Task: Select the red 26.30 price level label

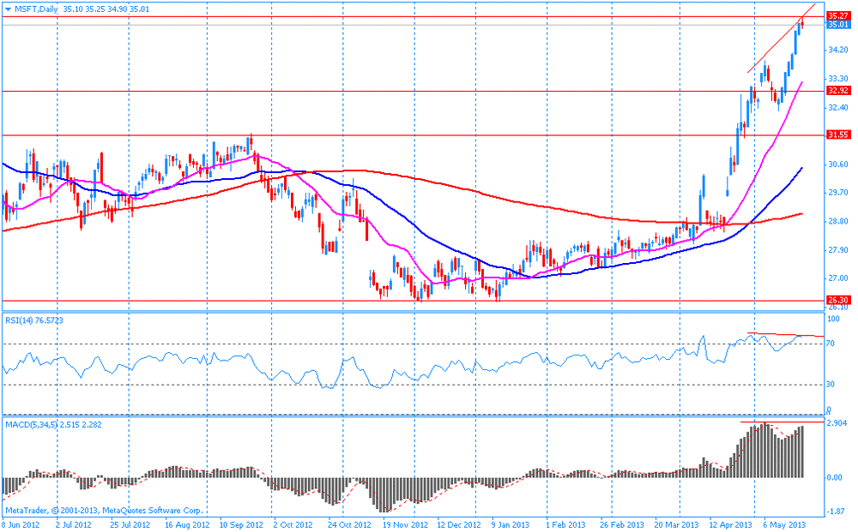Action: point(838,301)
